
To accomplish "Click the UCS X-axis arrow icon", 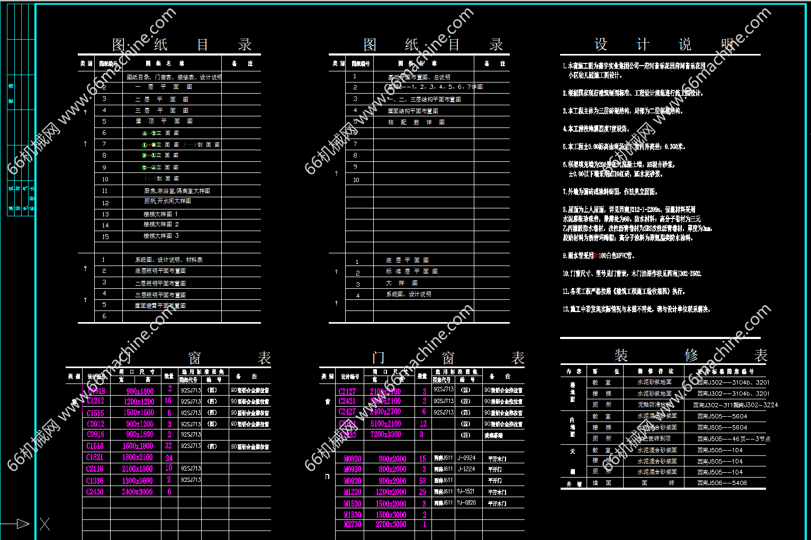I will point(21,524).
